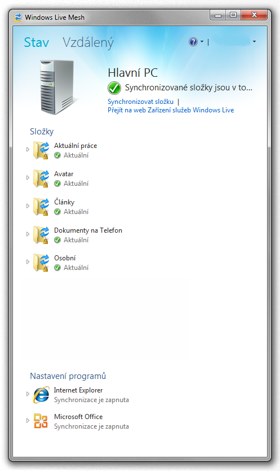Click the Internet Explorer program label
The width and height of the screenshot is (280, 471).
78,390
